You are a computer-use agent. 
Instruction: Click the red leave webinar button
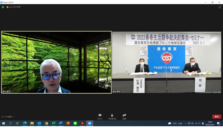[x=217, y=117]
